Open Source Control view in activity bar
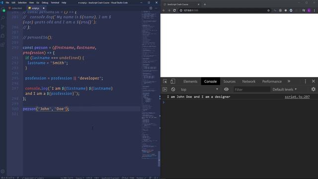 pyautogui.click(x=3, y=27)
